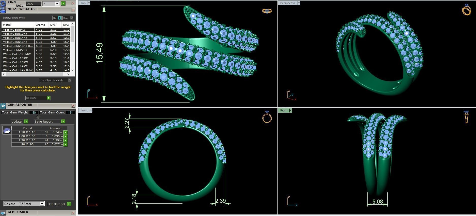476x216 pixels.
Task: Click the Set Material button
Action: [x=57, y=204]
